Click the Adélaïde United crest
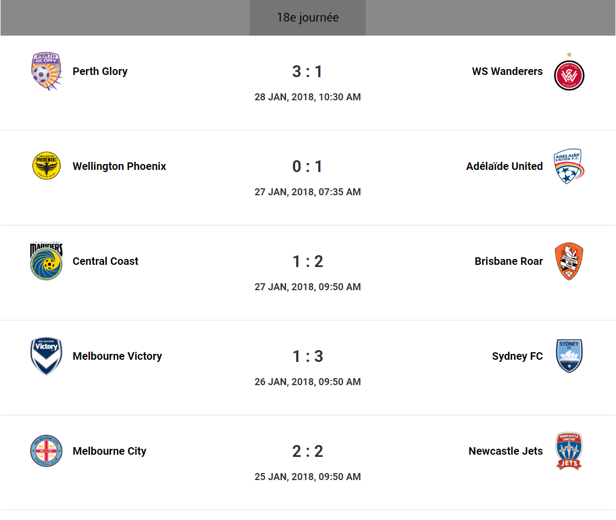616x520 pixels. pyautogui.click(x=569, y=166)
